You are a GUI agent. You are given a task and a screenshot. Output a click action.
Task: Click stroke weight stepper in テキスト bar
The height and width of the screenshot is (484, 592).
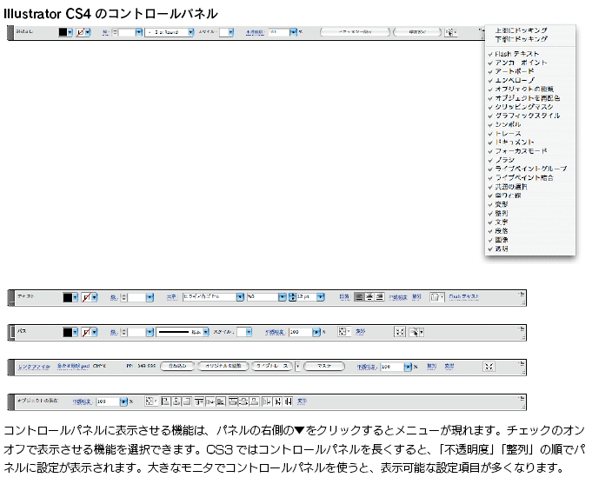click(123, 297)
